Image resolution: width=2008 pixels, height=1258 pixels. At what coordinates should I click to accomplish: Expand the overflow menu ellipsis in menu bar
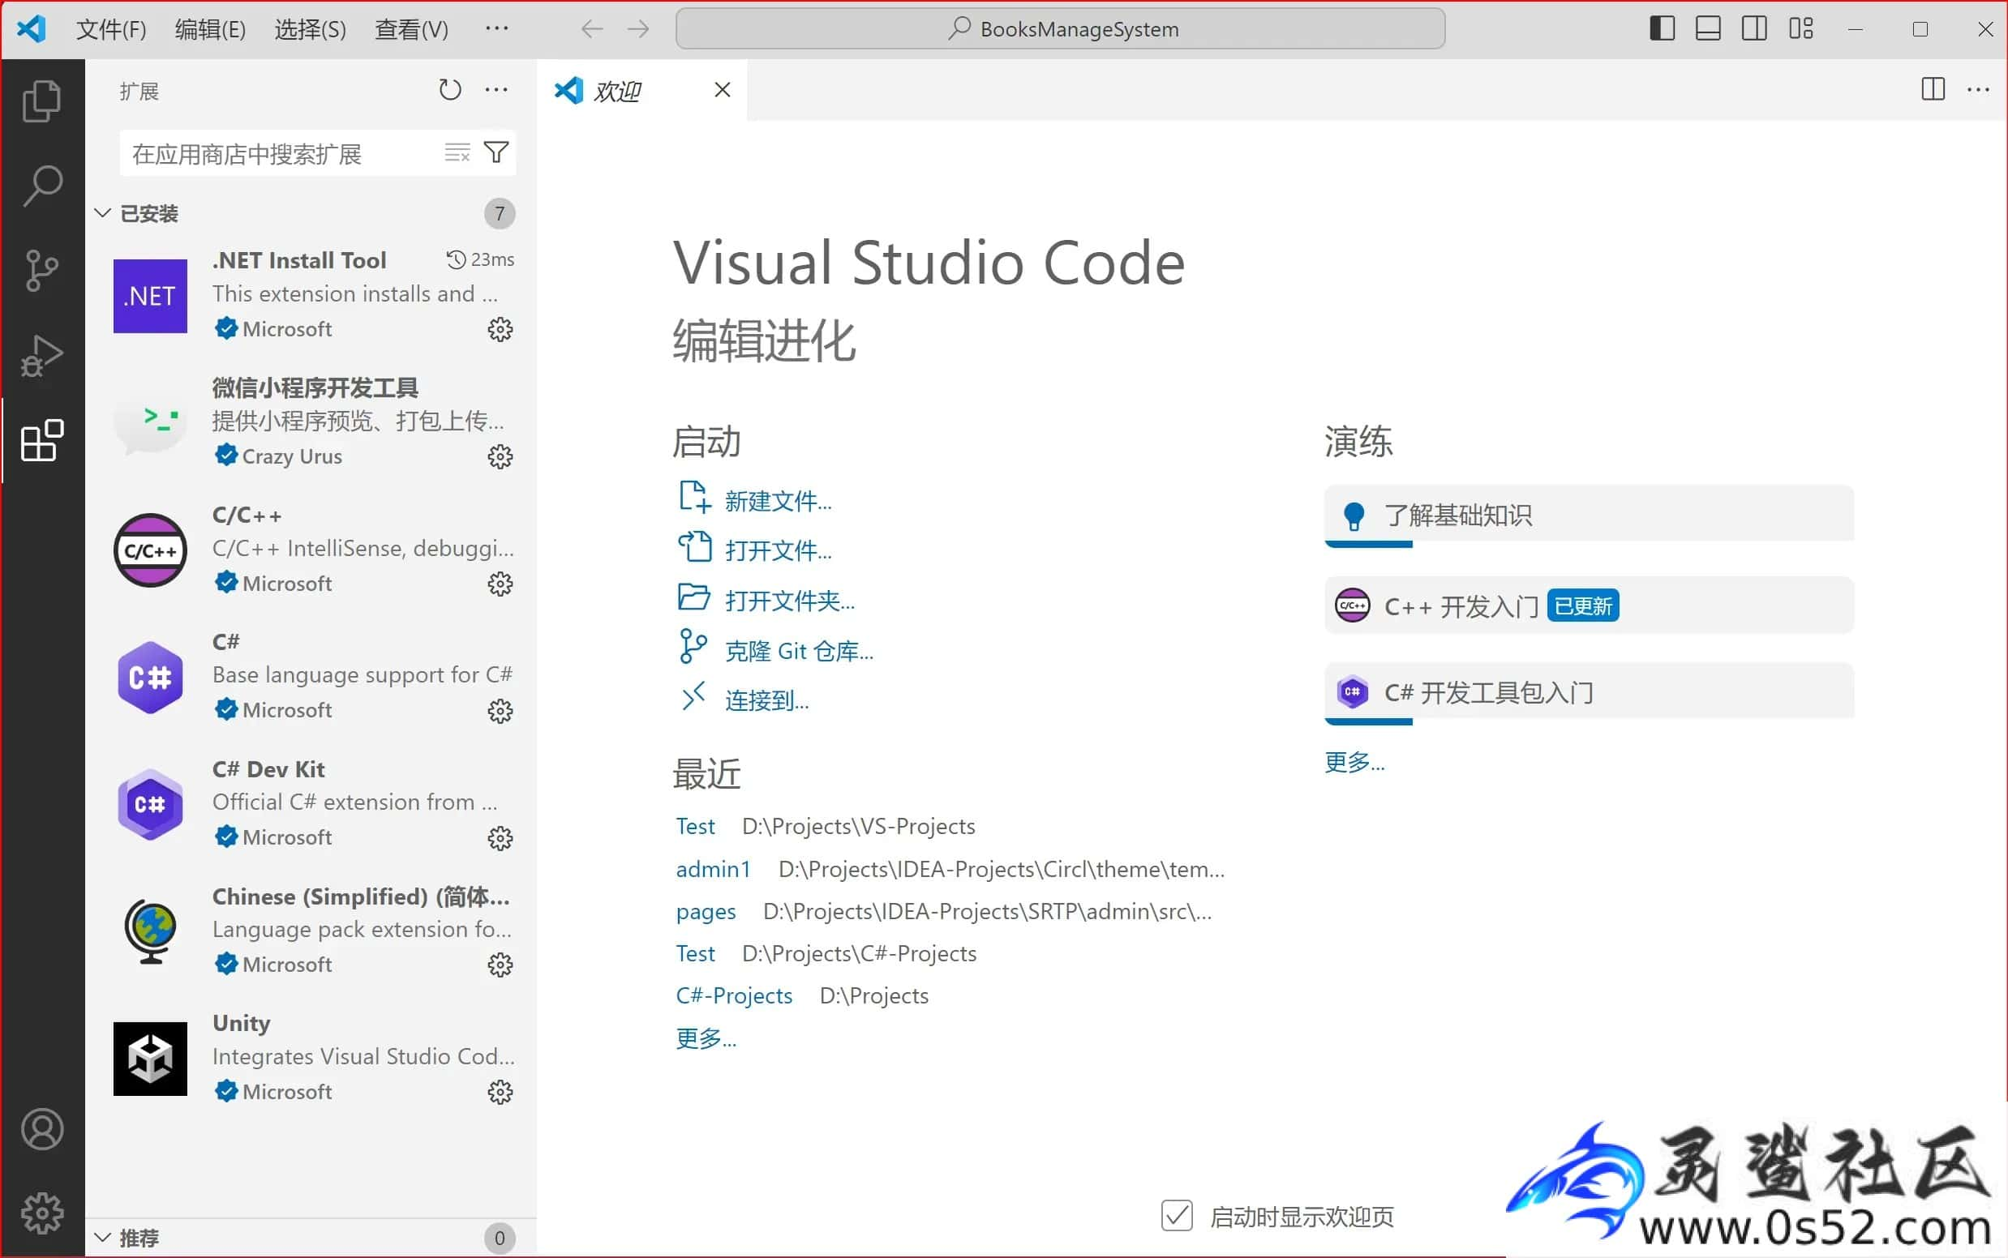[497, 29]
